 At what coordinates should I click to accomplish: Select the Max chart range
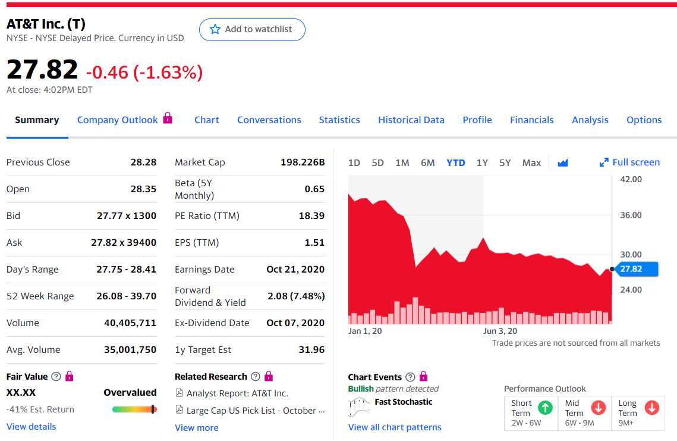531,163
